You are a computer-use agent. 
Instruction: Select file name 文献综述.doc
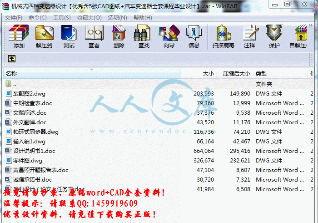click(30, 113)
